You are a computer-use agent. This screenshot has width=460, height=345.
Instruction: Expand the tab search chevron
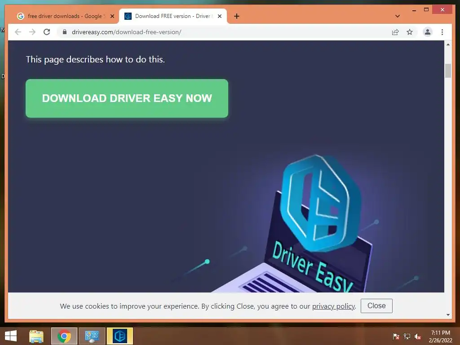tap(398, 16)
